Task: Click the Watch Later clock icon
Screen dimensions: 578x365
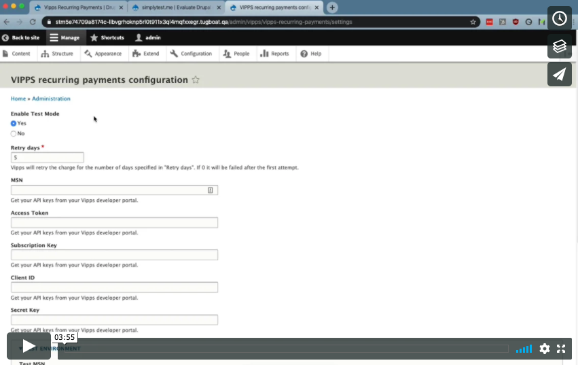Action: [x=560, y=18]
